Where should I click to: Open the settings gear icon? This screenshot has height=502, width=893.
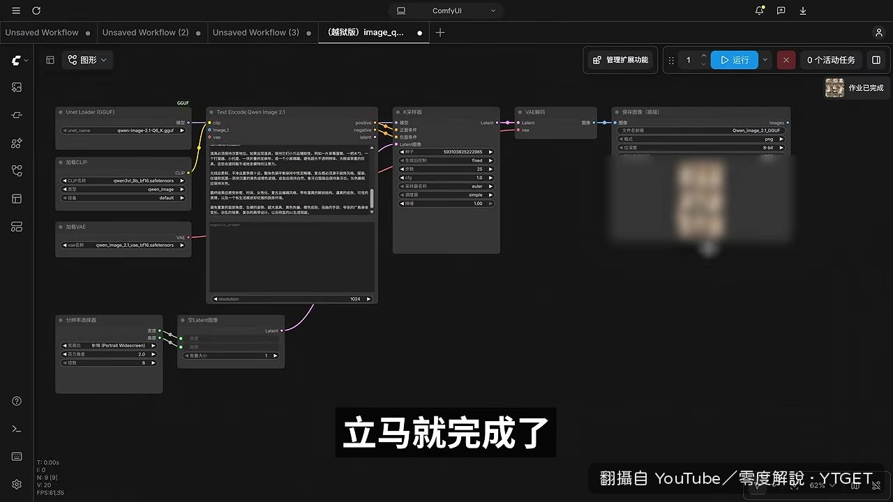[17, 484]
